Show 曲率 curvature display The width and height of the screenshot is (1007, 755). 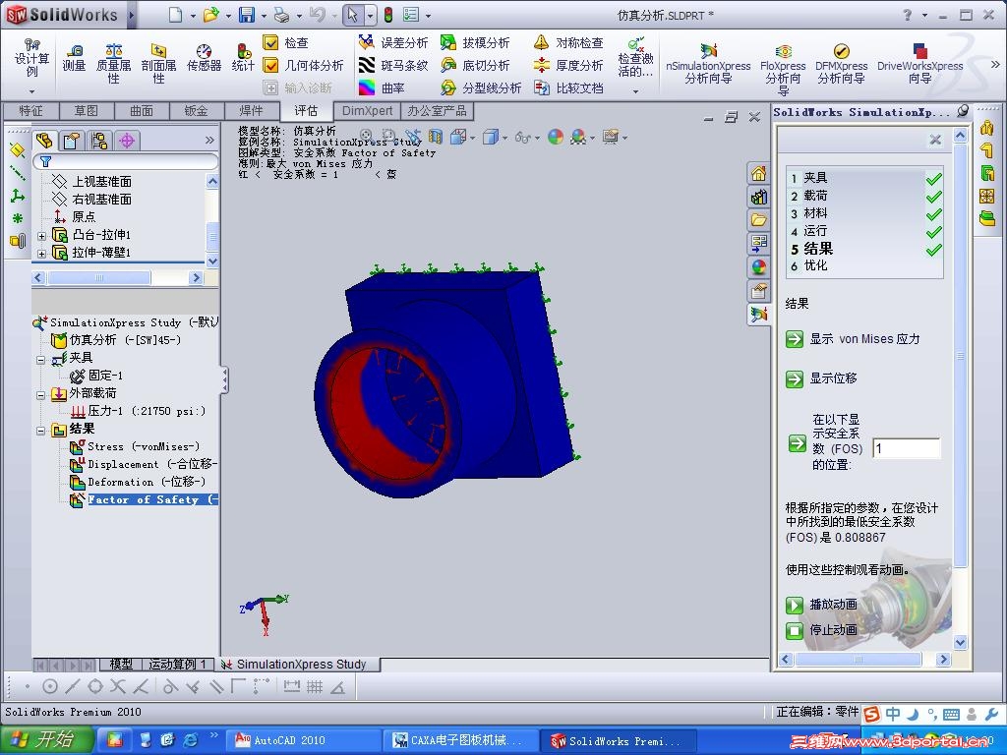tap(382, 87)
